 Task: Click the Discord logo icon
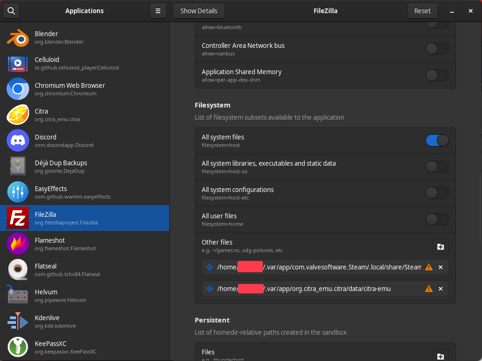pyautogui.click(x=18, y=140)
